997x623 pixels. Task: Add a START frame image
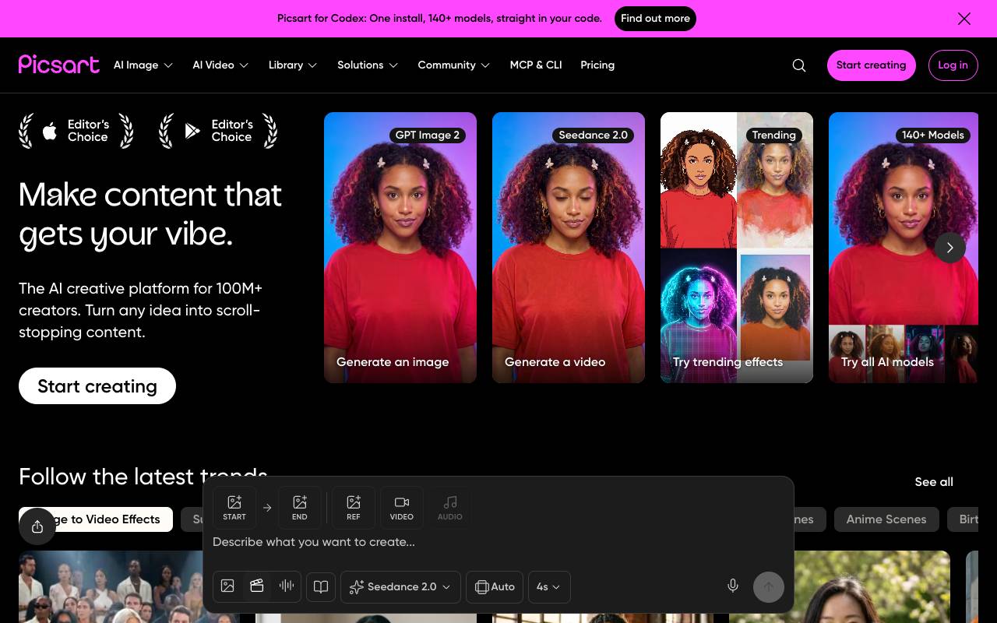234,508
